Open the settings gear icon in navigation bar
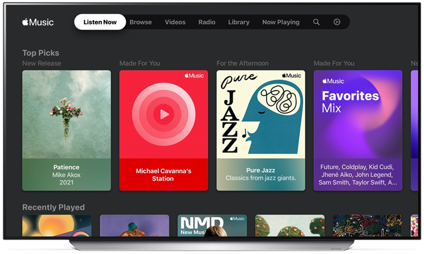Image resolution: width=424 pixels, height=254 pixels. [337, 22]
